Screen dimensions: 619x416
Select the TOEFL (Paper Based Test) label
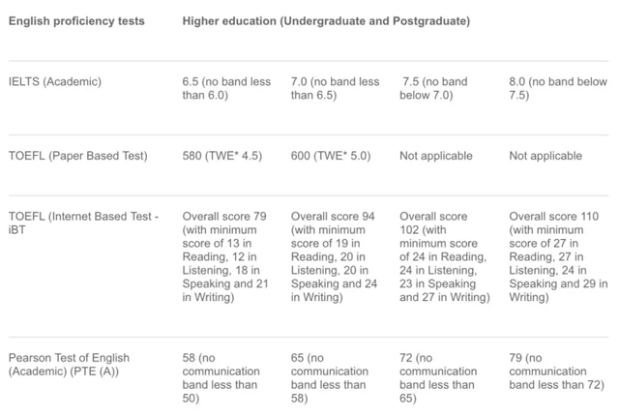pos(77,156)
